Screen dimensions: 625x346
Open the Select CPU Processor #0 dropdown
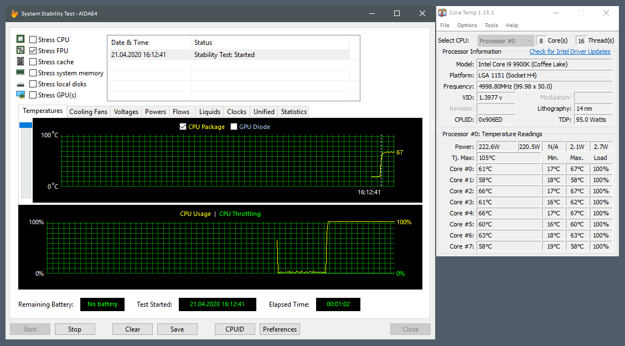pos(506,40)
